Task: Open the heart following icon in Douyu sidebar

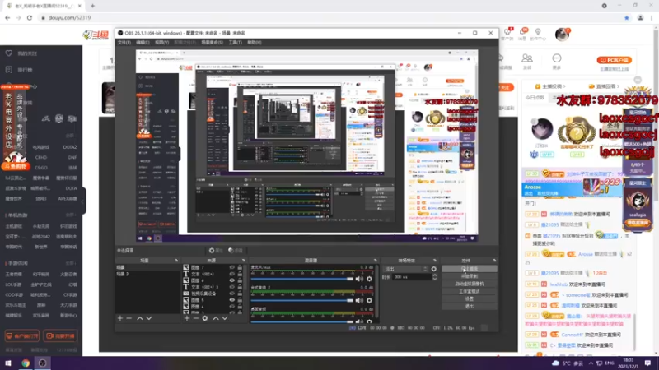Action: click(x=9, y=53)
